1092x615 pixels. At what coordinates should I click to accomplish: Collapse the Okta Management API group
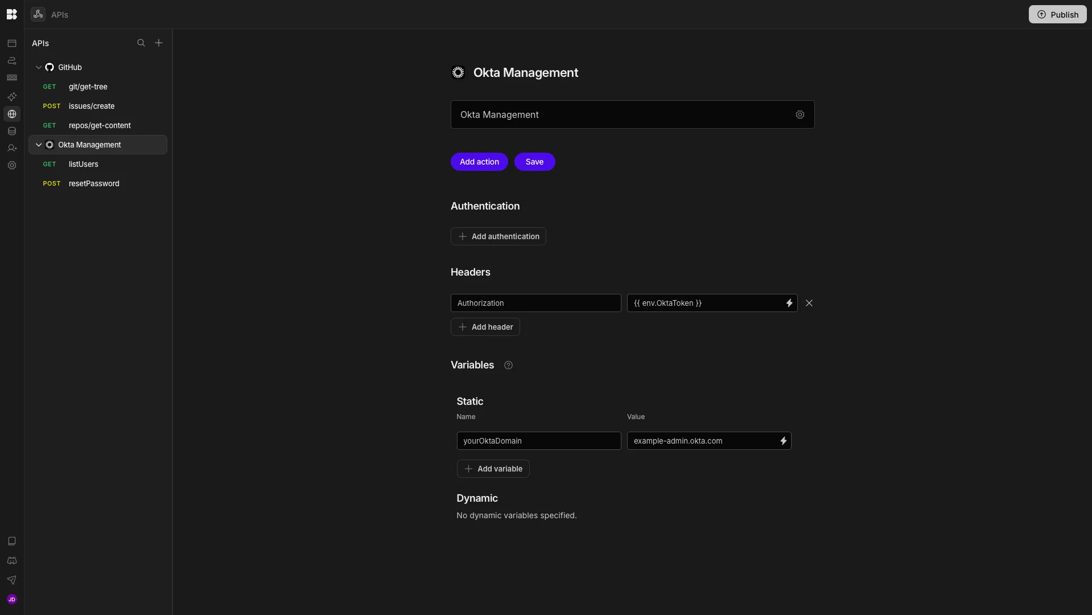[39, 145]
